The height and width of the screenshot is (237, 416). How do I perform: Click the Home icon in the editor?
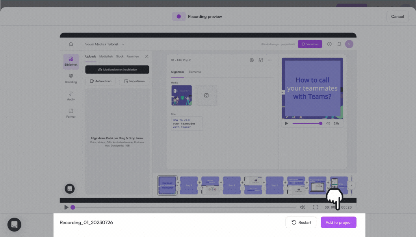click(71, 44)
